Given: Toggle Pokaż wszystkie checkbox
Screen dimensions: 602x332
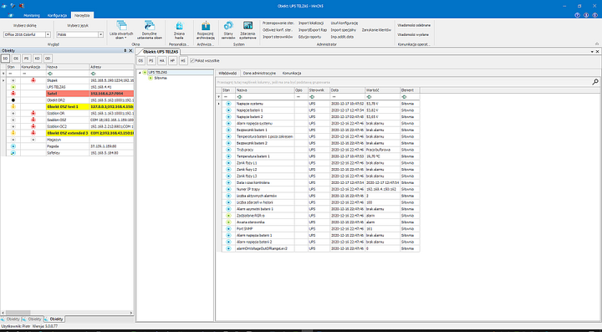Looking at the screenshot, I should tap(192, 60).
